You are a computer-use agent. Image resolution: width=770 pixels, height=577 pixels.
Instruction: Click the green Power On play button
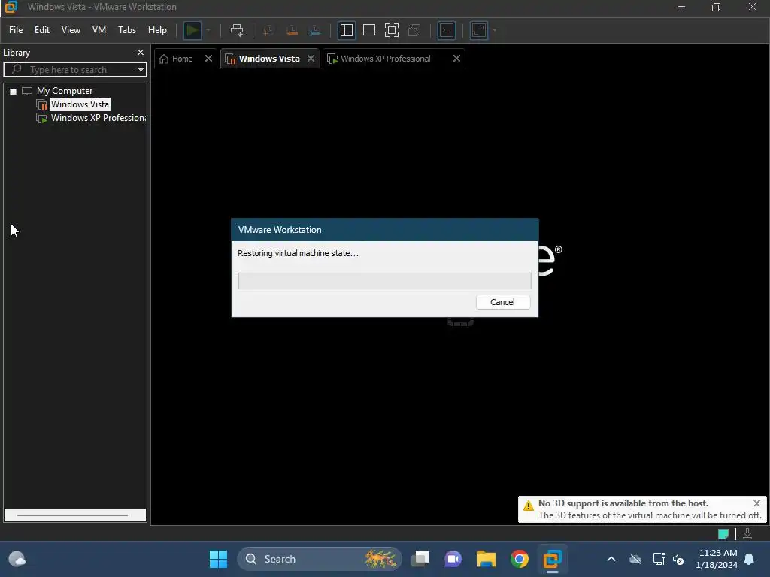(192, 30)
